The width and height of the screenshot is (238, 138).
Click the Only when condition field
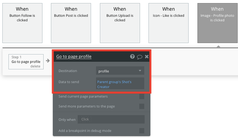click(111, 119)
